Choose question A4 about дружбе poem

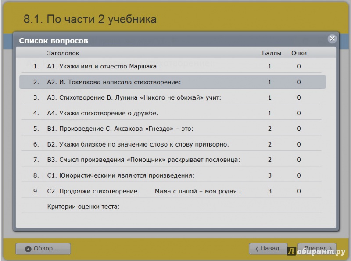[172, 113]
